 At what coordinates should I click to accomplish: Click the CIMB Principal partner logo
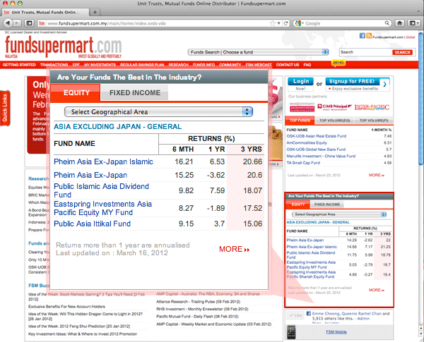click(x=334, y=107)
